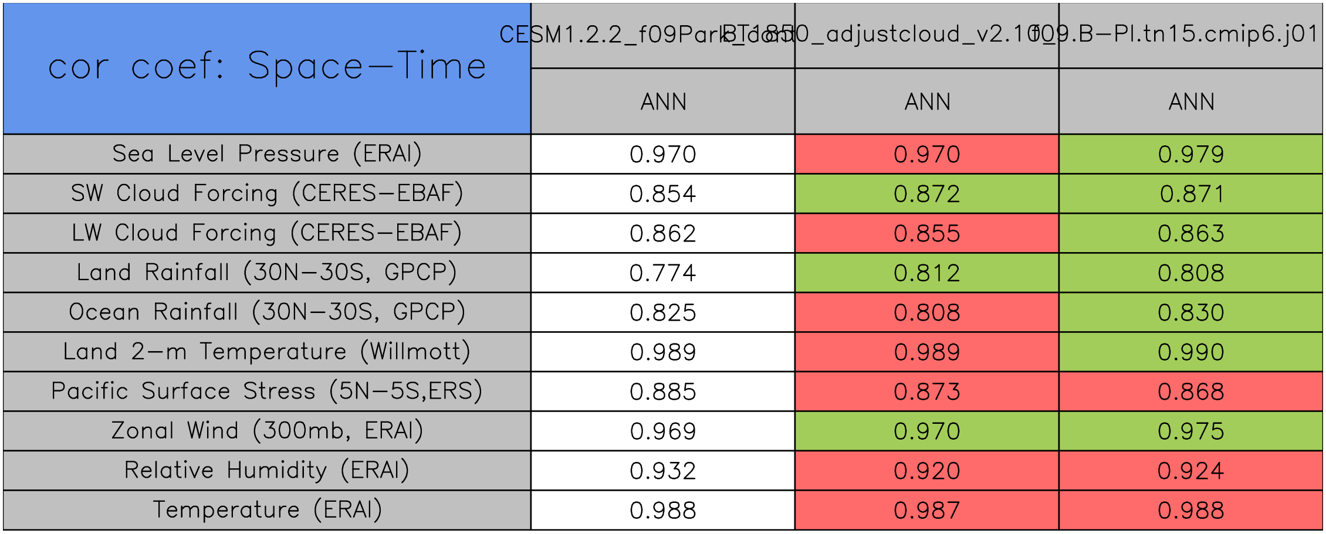
Task: Select the red cell showing 0.855
Action: click(927, 233)
